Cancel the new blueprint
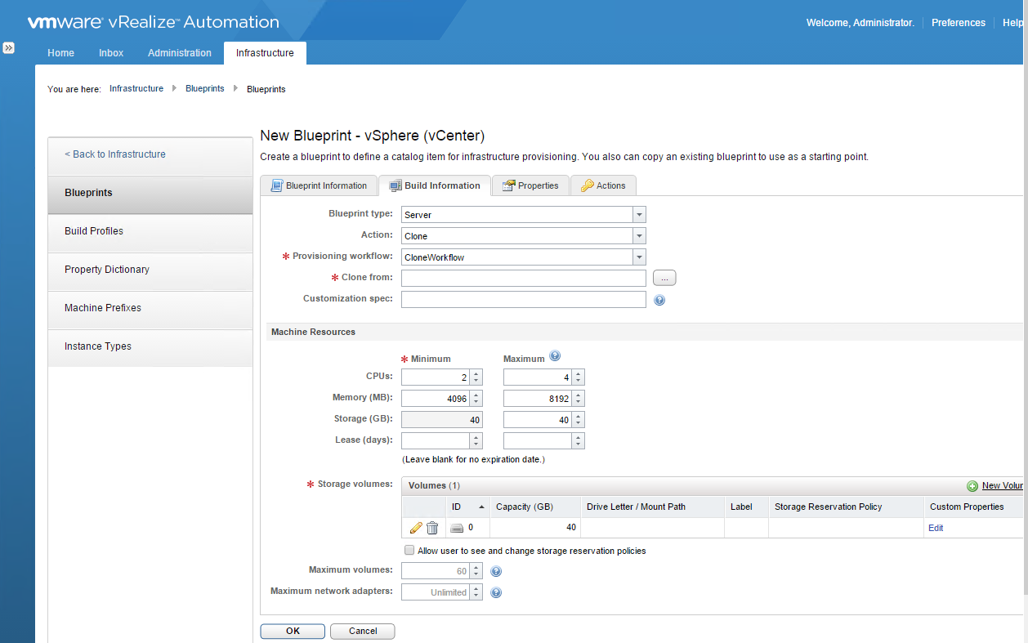1028x643 pixels. [x=363, y=631]
